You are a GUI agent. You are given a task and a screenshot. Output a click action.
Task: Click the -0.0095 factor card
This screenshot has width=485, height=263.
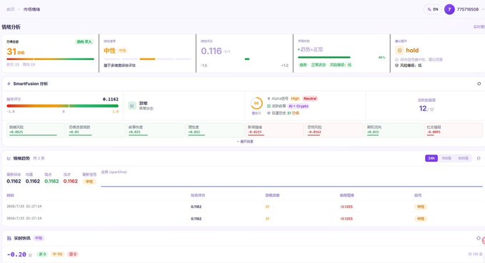pyautogui.click(x=454, y=130)
